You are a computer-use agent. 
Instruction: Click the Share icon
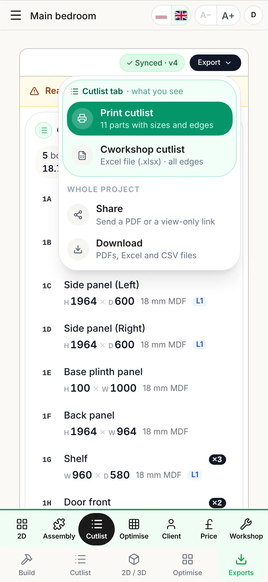[78, 215]
